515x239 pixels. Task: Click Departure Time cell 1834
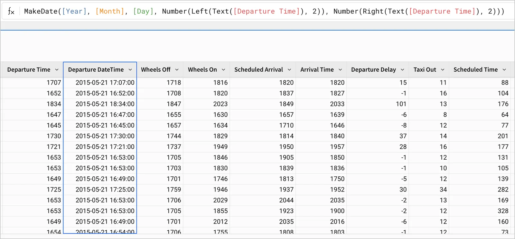tap(33, 104)
